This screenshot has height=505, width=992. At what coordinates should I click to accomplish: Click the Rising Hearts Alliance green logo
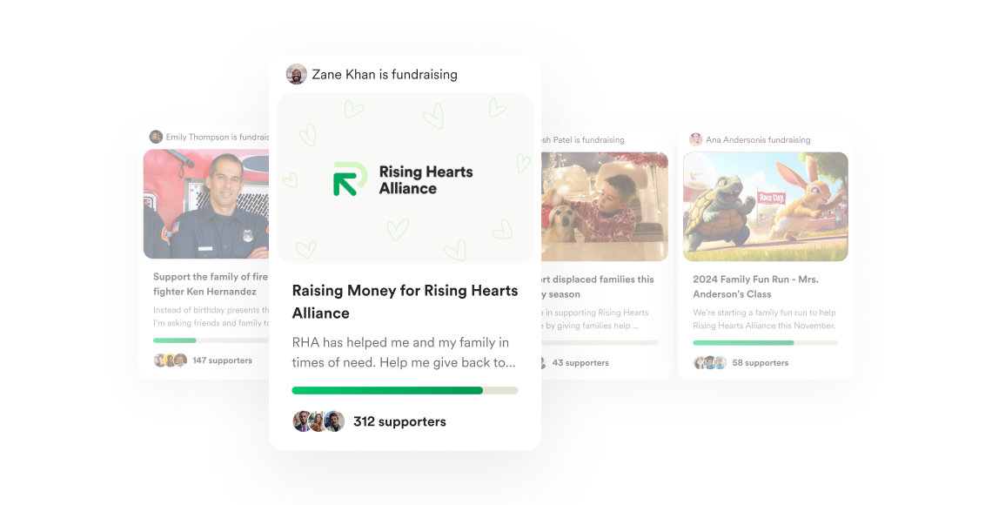point(350,178)
